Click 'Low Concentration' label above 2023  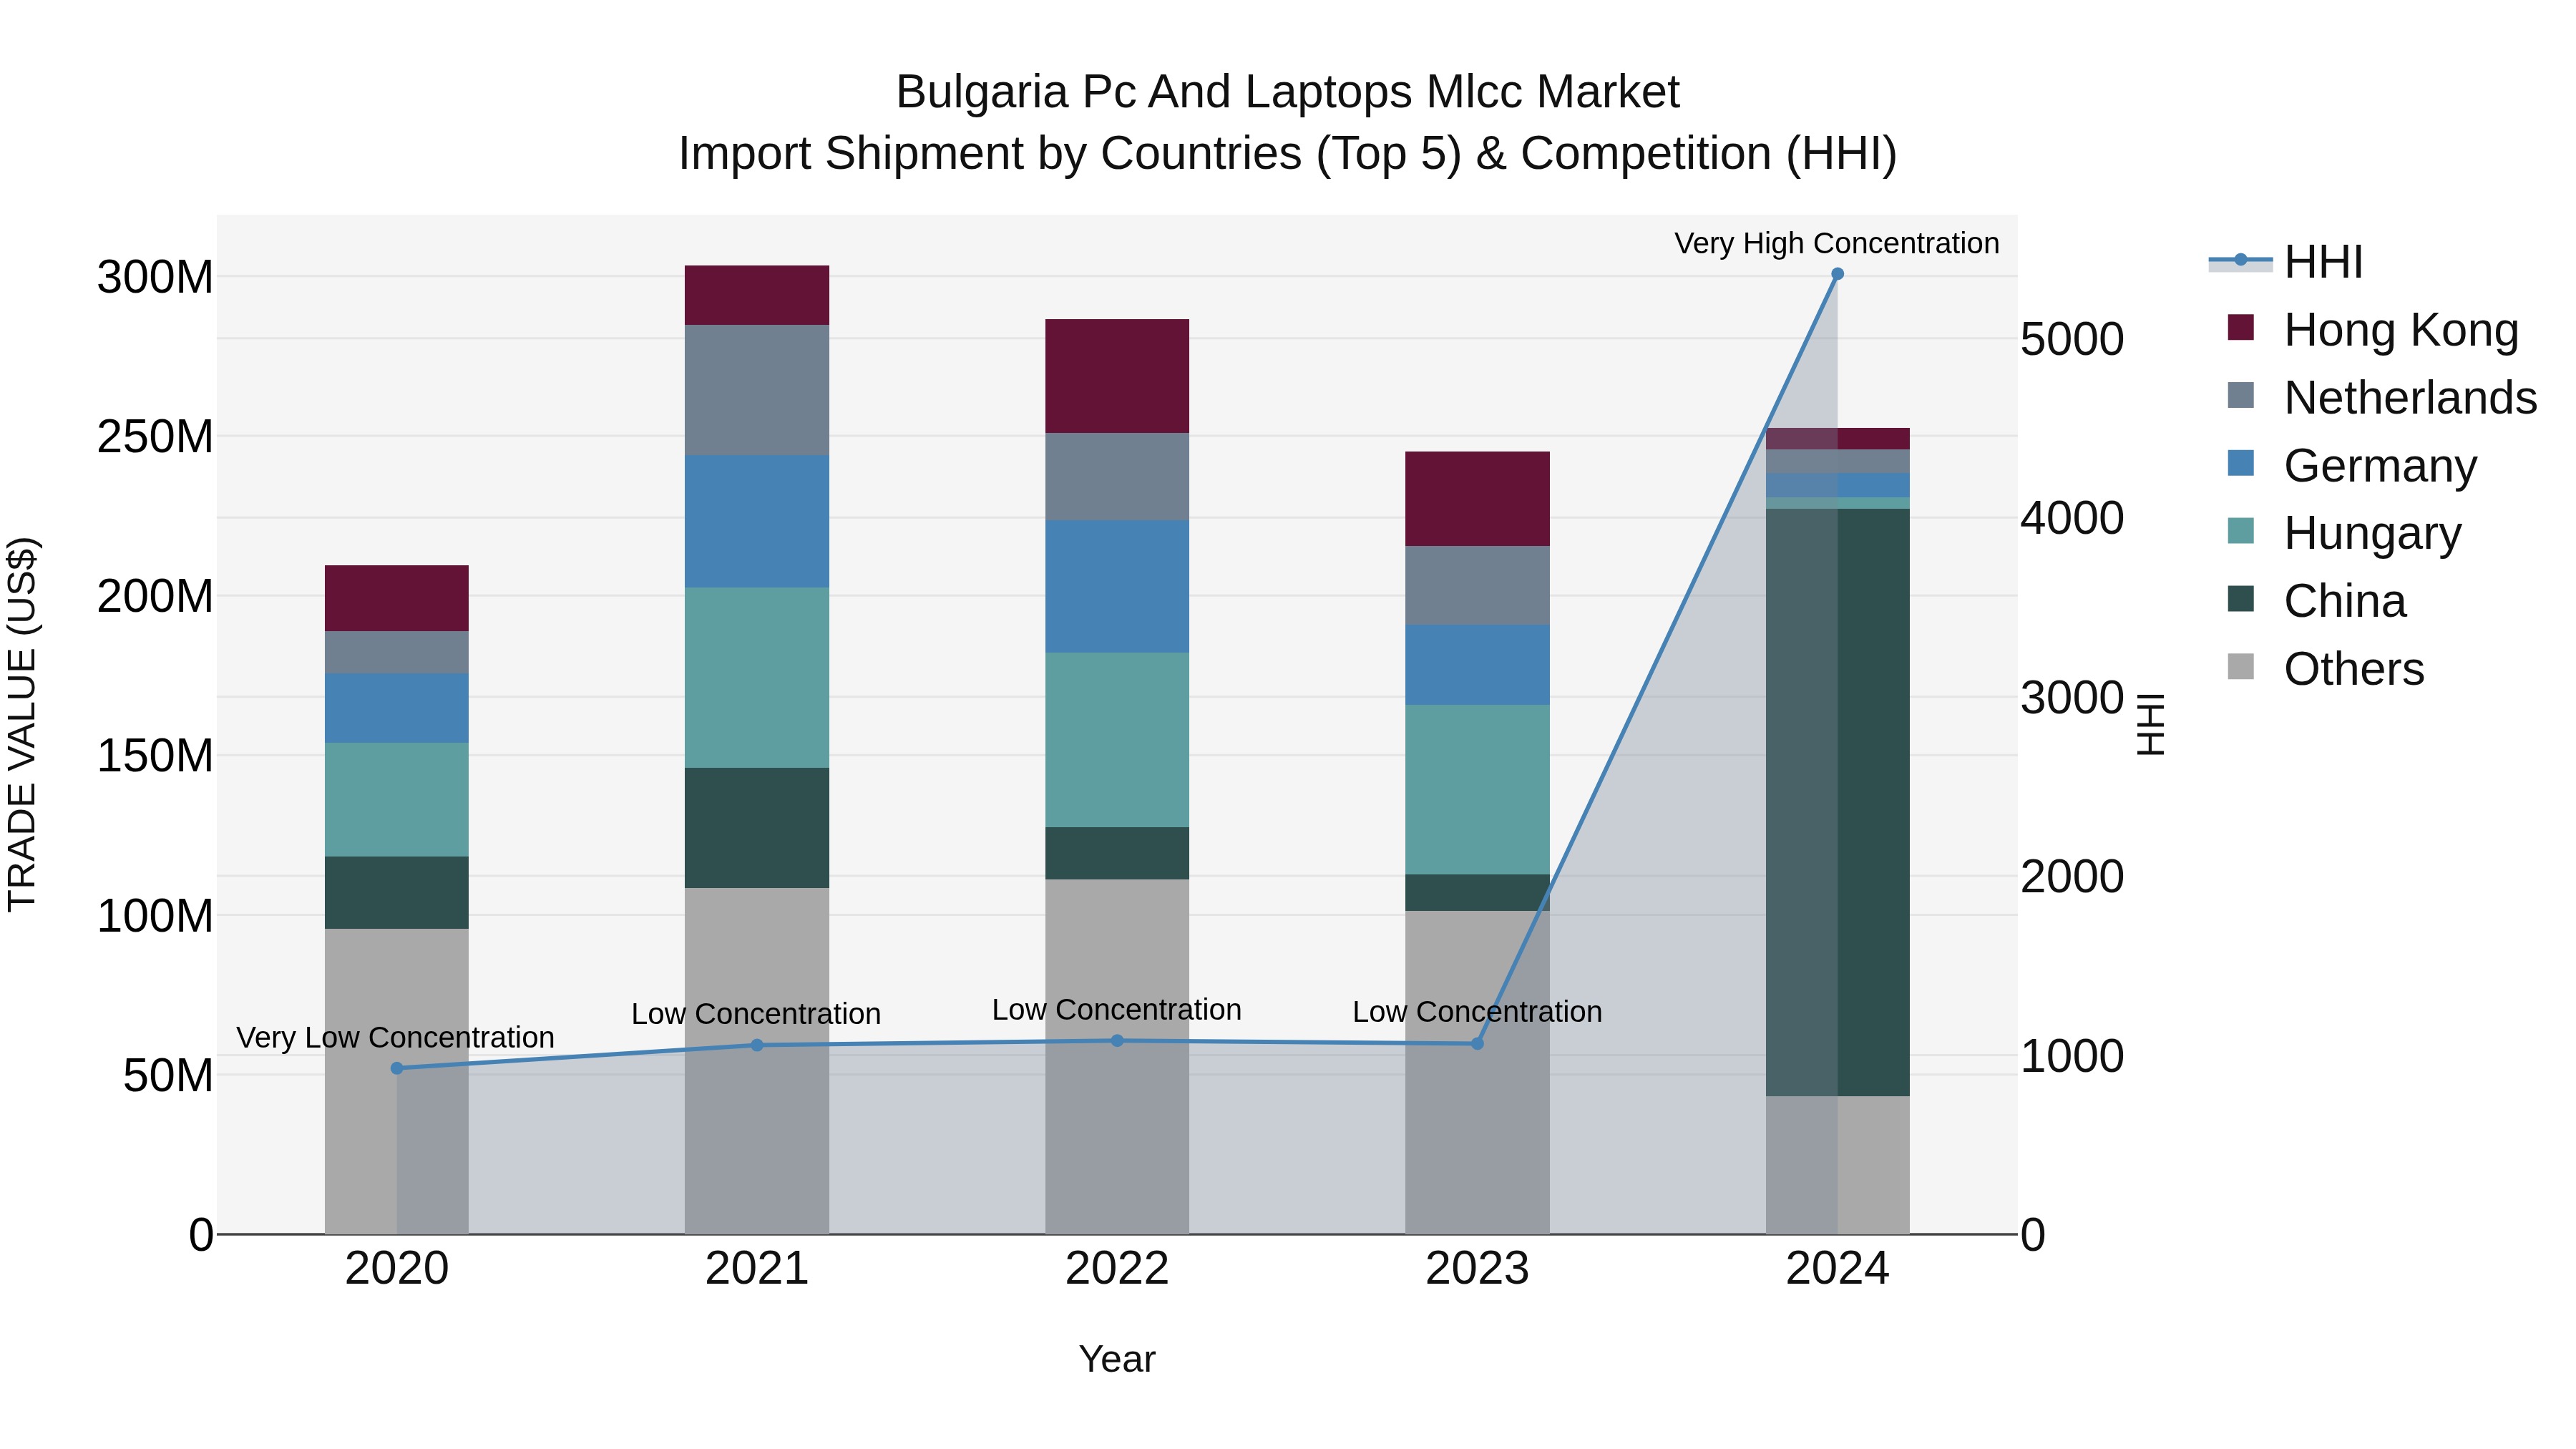[1477, 1011]
